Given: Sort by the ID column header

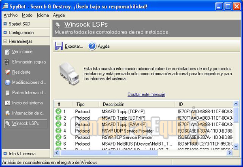Looking at the screenshot, I should pos(204,104).
